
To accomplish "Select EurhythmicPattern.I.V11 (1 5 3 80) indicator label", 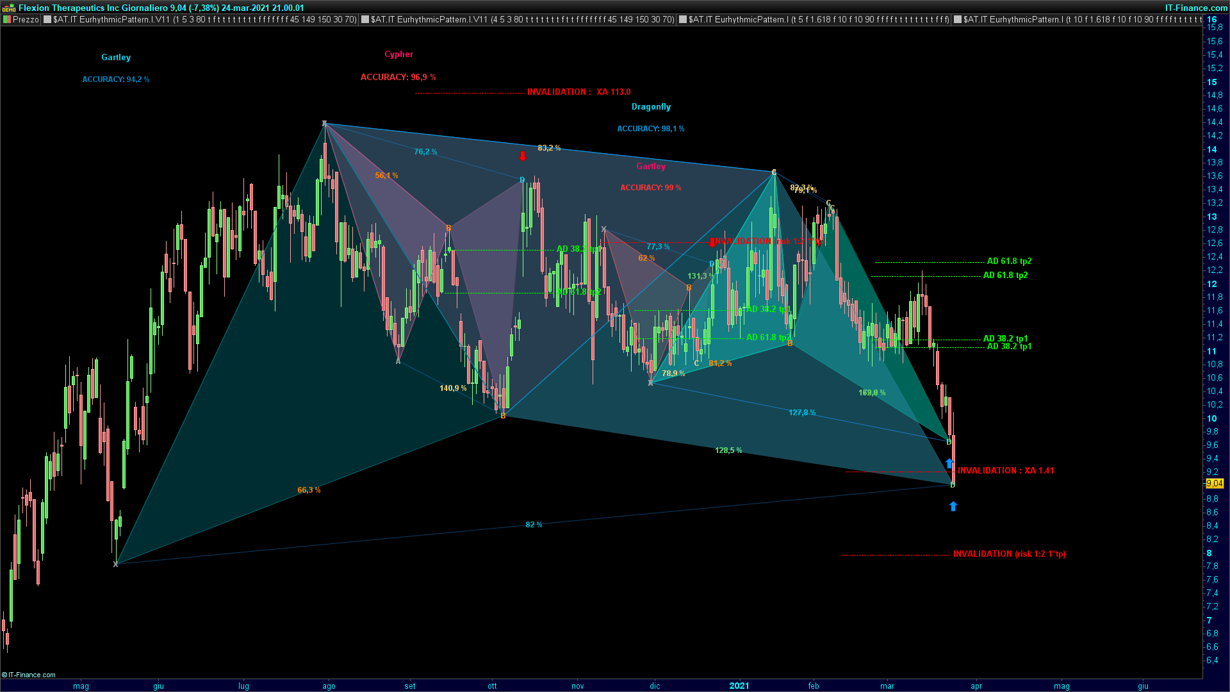I will pyautogui.click(x=205, y=20).
